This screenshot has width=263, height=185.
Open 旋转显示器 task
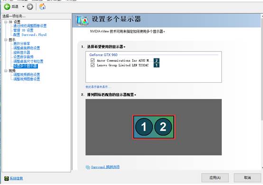(x=22, y=52)
